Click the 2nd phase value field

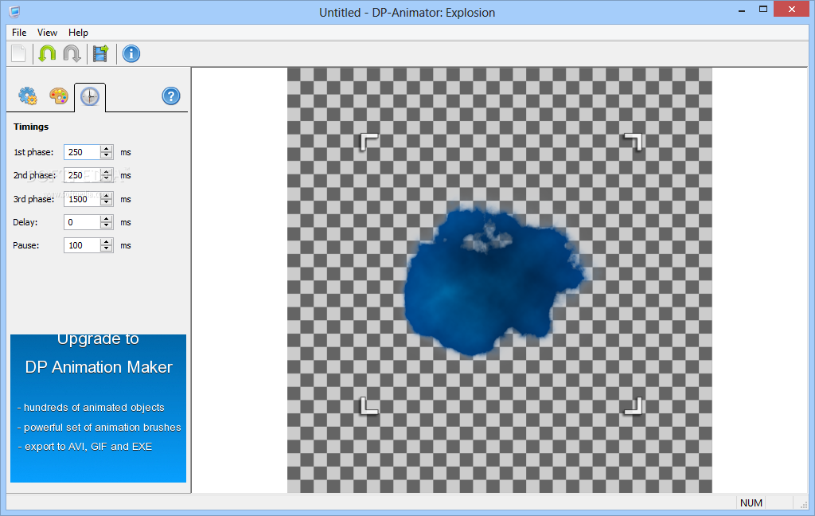[x=82, y=175]
